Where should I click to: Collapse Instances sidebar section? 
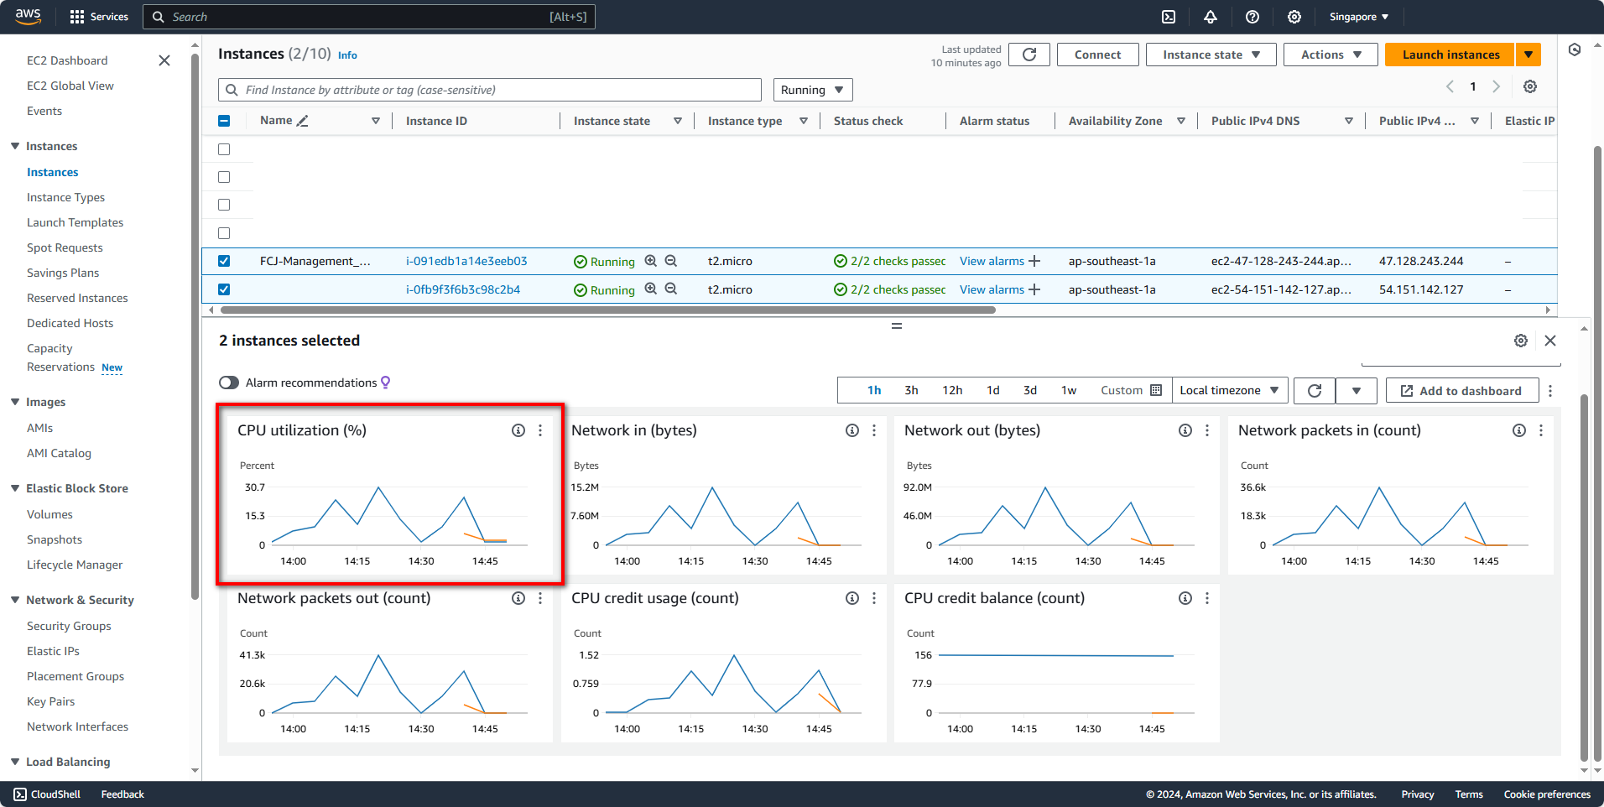15,146
